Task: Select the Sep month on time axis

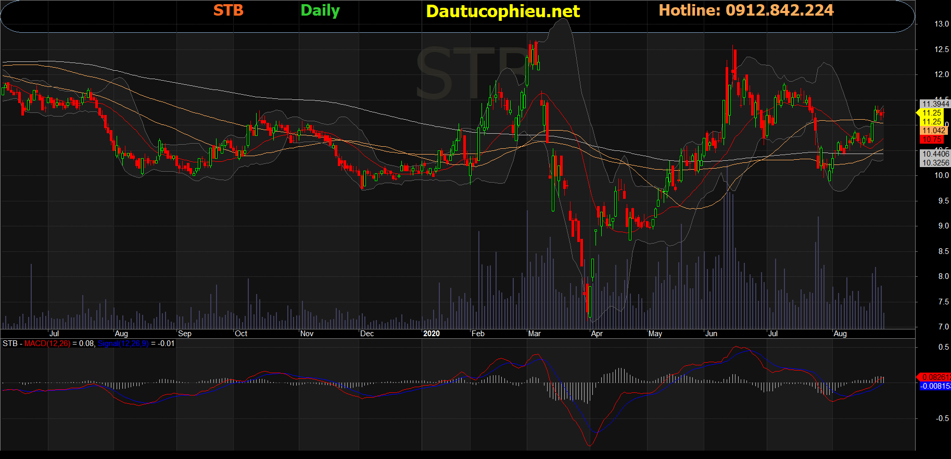Action: tap(184, 334)
